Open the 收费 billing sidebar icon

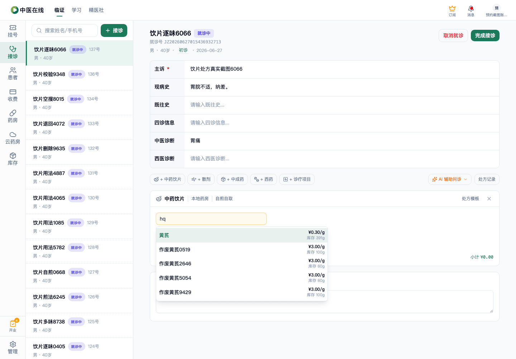click(13, 95)
